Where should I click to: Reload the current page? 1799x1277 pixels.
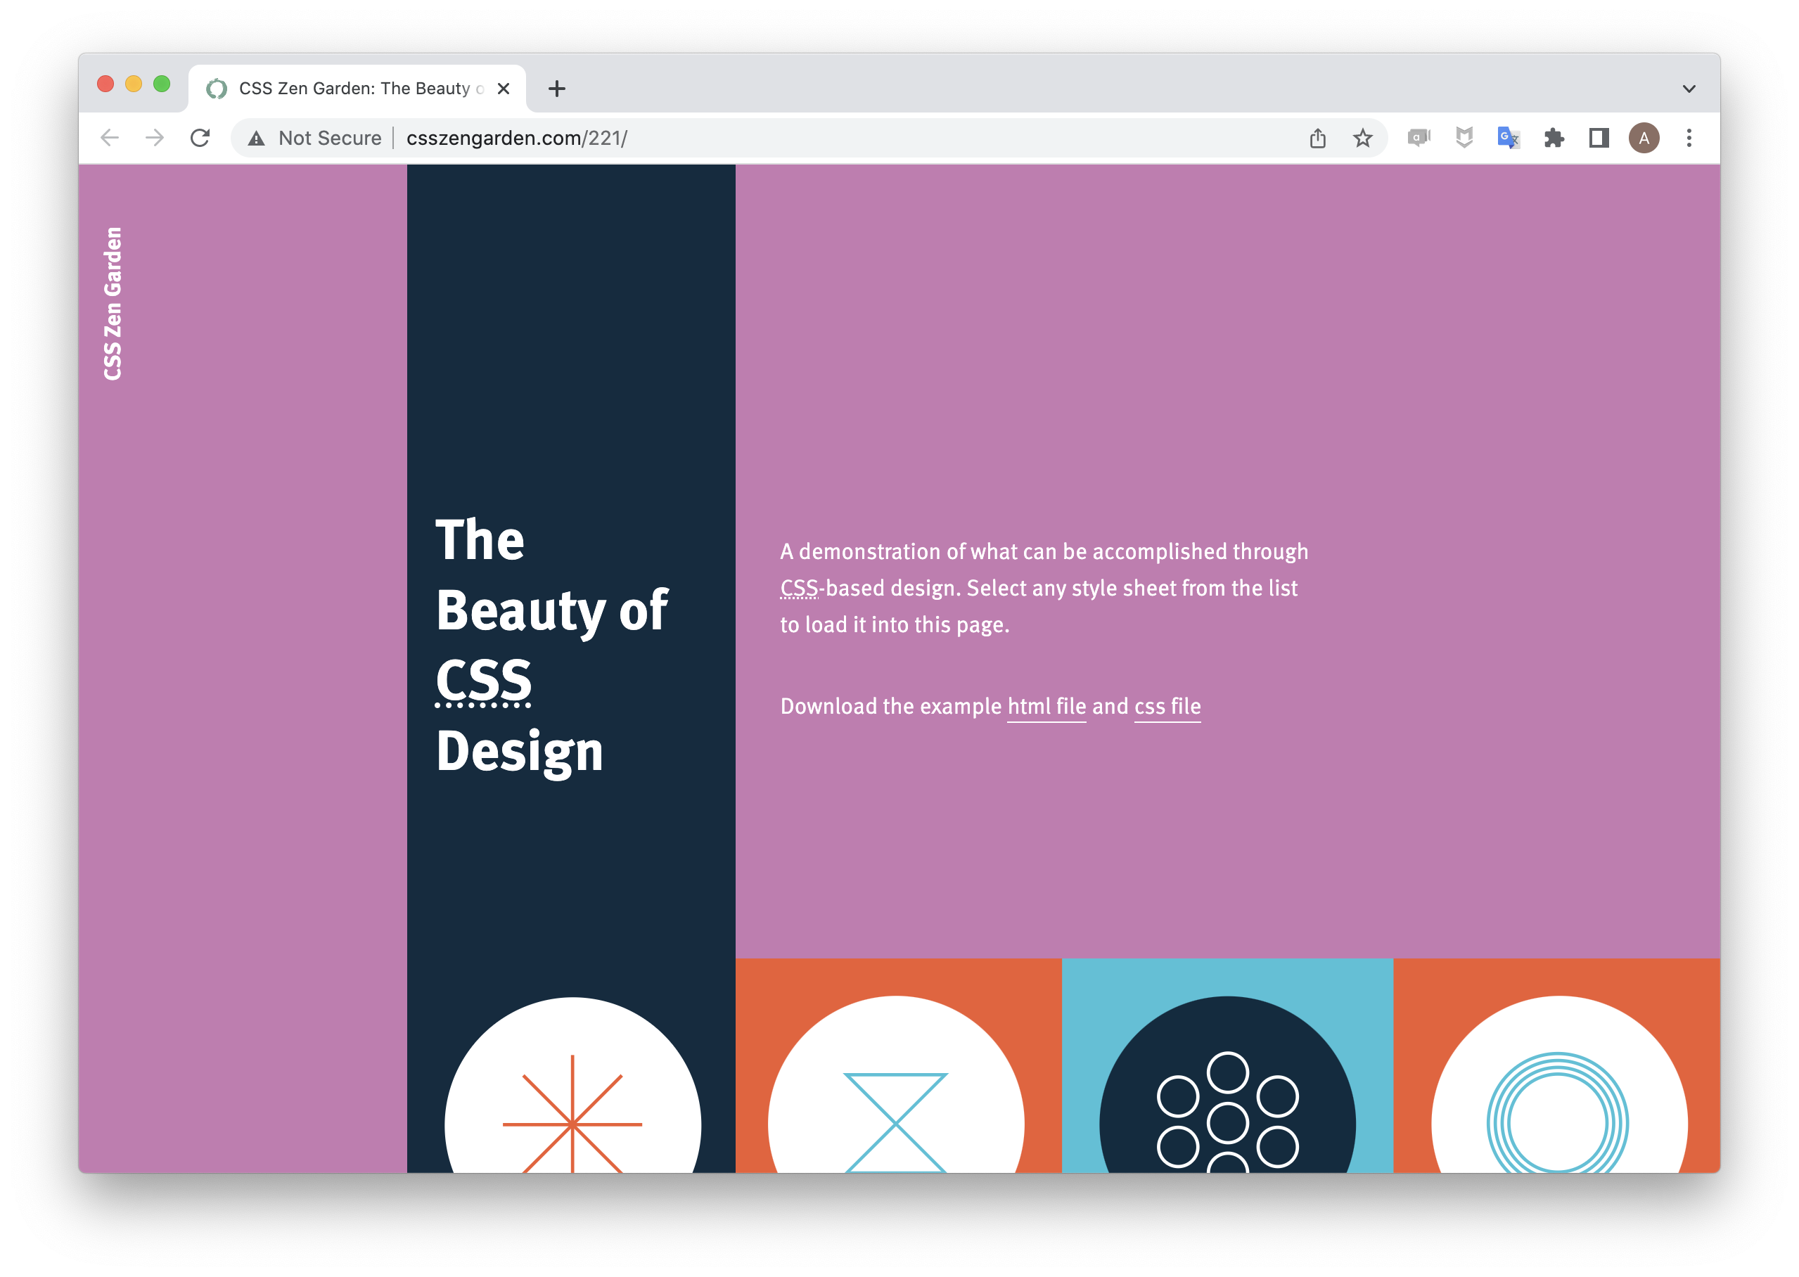[x=200, y=139]
